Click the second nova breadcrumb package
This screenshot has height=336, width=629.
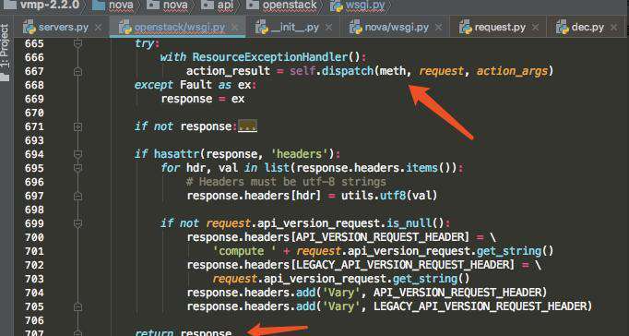[x=175, y=6]
